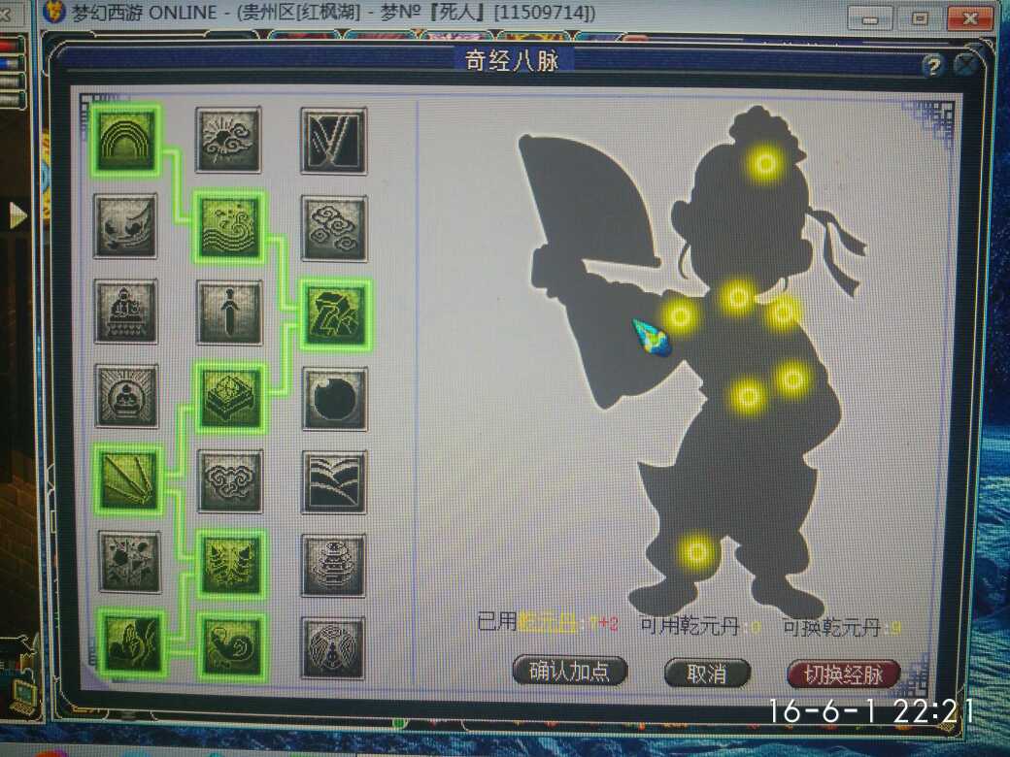Expand the left side panel arrow
This screenshot has width=1010, height=757.
17,214
